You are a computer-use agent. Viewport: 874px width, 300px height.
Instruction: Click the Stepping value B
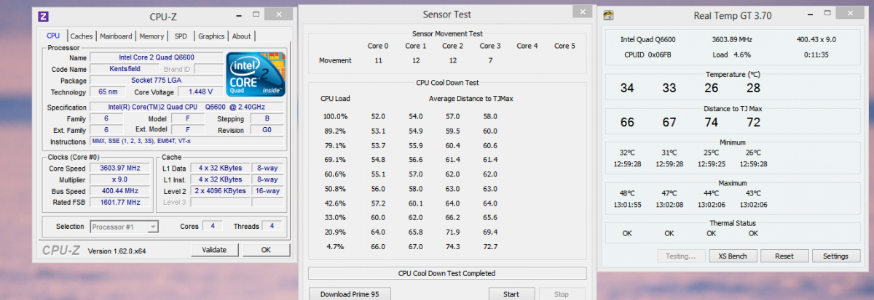pos(267,118)
